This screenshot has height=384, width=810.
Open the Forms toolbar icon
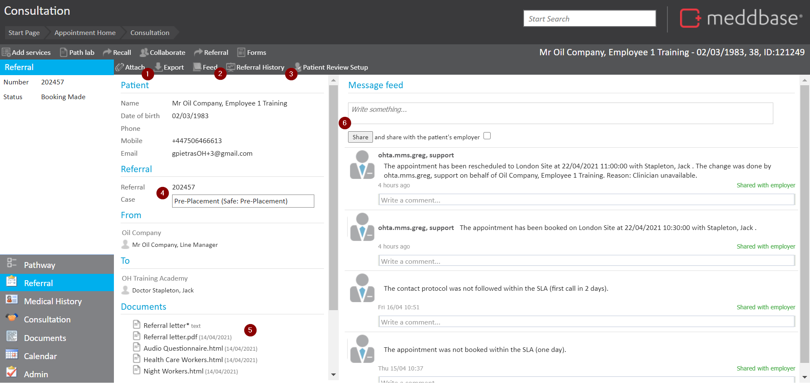241,52
